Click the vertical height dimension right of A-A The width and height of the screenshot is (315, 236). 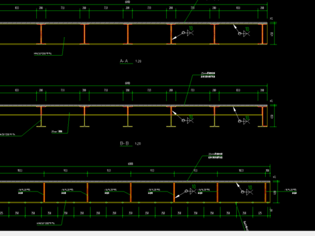coord(272,34)
